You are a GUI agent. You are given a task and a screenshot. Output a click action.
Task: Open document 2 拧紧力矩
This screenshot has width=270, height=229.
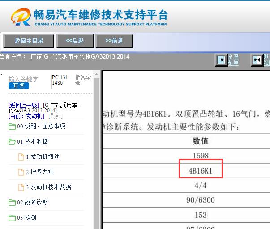point(40,172)
